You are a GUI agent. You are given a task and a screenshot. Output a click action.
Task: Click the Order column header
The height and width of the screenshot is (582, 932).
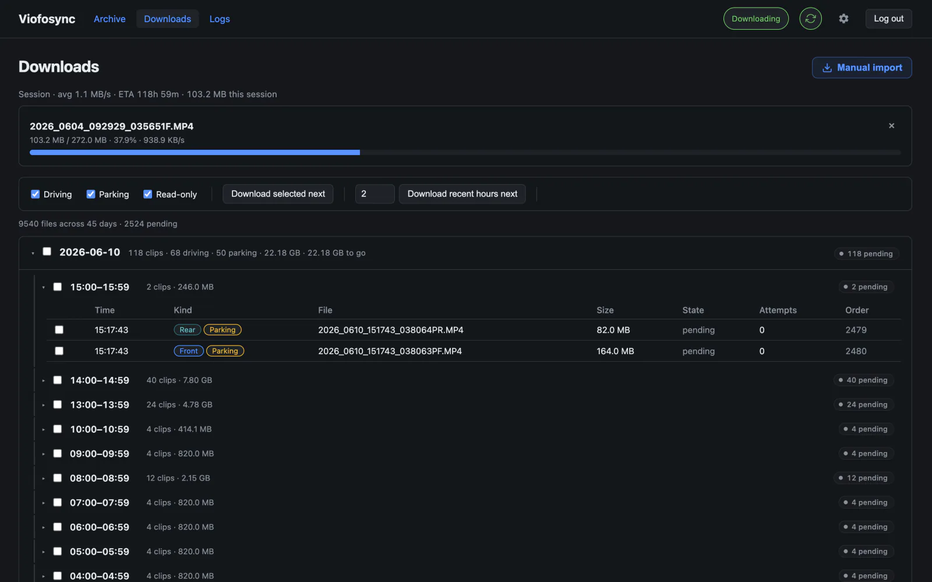click(x=857, y=310)
